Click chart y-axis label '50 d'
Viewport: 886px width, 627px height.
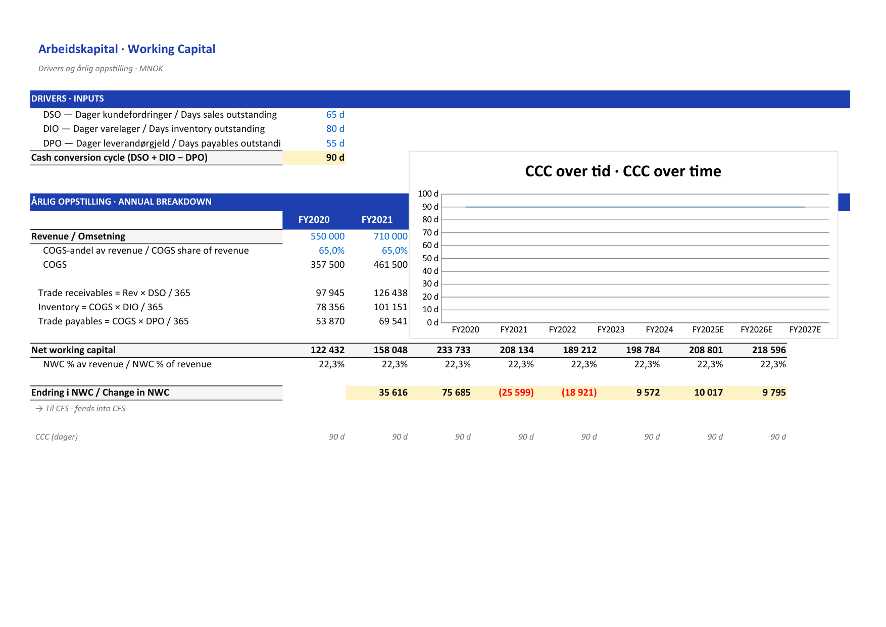click(430, 259)
